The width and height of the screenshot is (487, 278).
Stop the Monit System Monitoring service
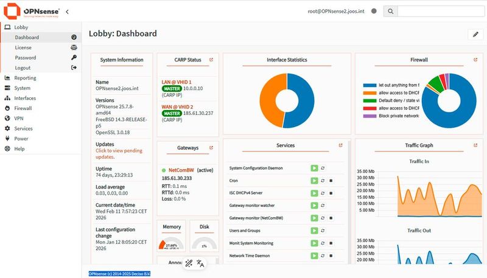pyautogui.click(x=331, y=243)
